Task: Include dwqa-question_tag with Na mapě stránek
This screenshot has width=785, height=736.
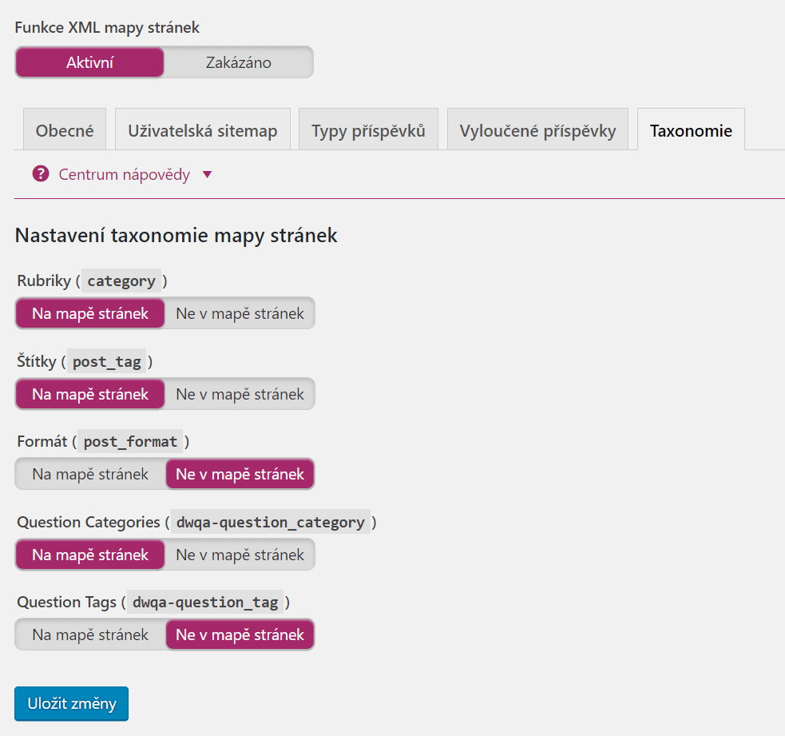Action: (x=90, y=635)
